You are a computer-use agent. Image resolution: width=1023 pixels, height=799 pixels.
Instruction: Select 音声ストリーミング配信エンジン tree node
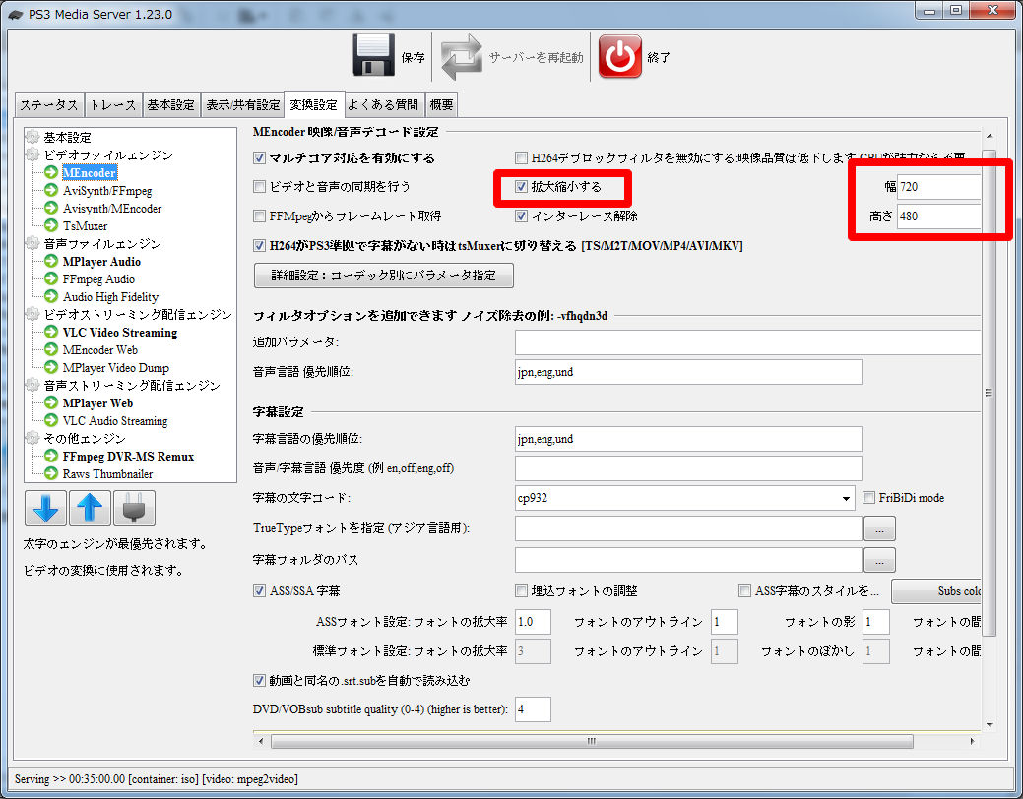click(x=132, y=386)
